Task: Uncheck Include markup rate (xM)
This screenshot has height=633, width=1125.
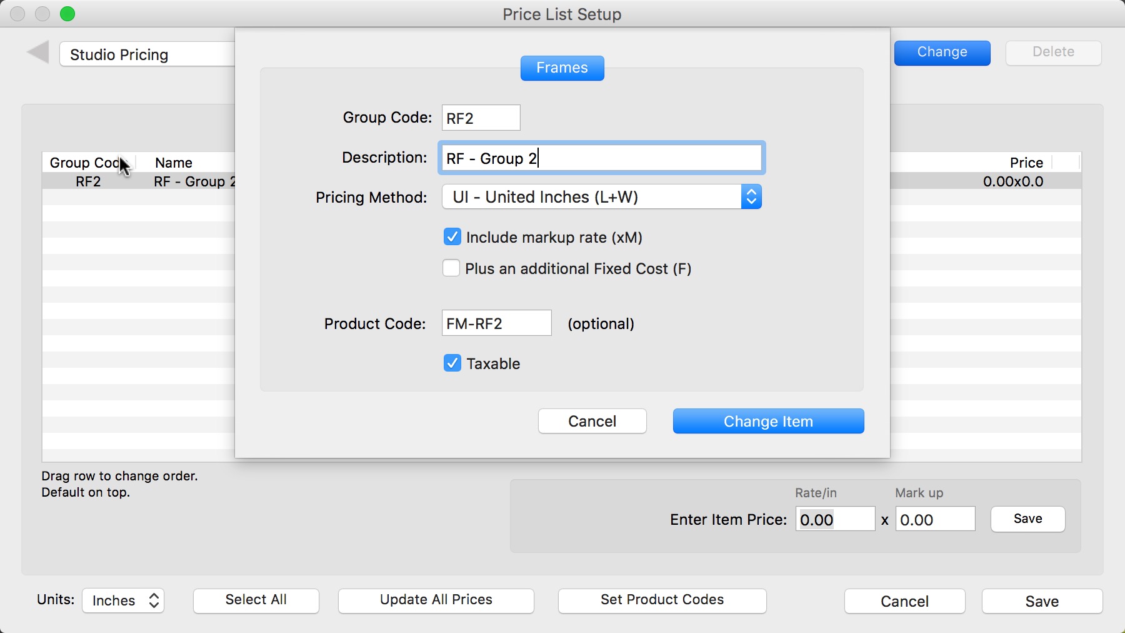Action: tap(452, 237)
